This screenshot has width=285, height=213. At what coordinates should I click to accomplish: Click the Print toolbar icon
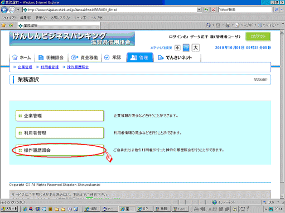click(228, 25)
